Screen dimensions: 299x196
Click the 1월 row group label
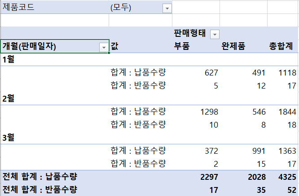9,59
